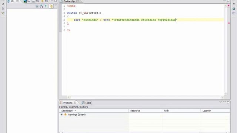Click the editor vertical scrollbar down arrow
The height and width of the screenshot is (133, 237).
click(226, 93)
